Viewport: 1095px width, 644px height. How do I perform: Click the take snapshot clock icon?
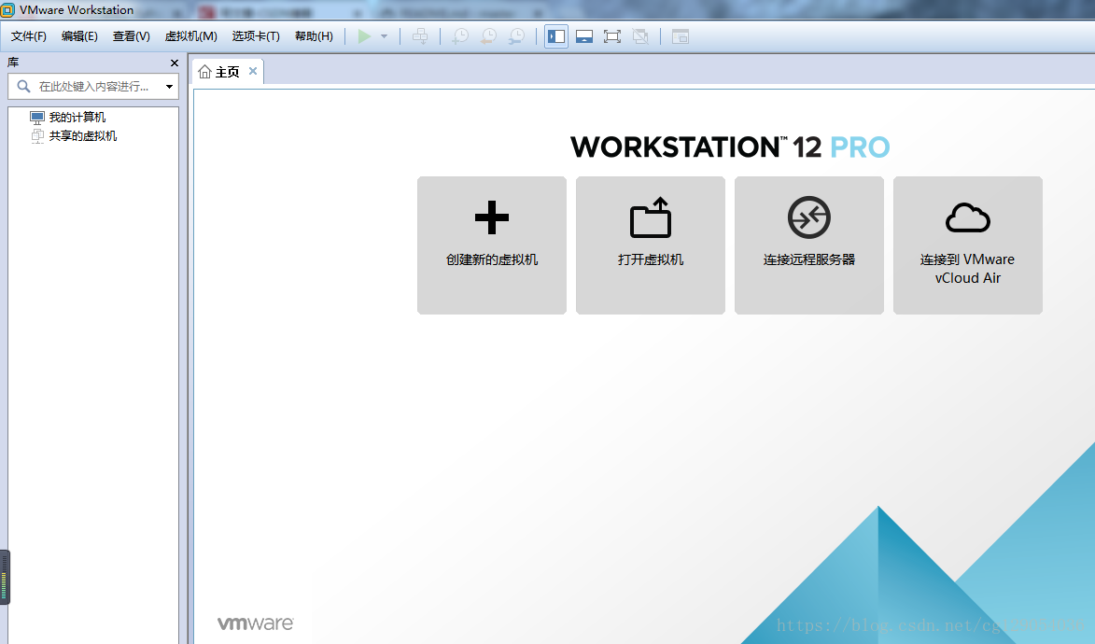pos(460,36)
